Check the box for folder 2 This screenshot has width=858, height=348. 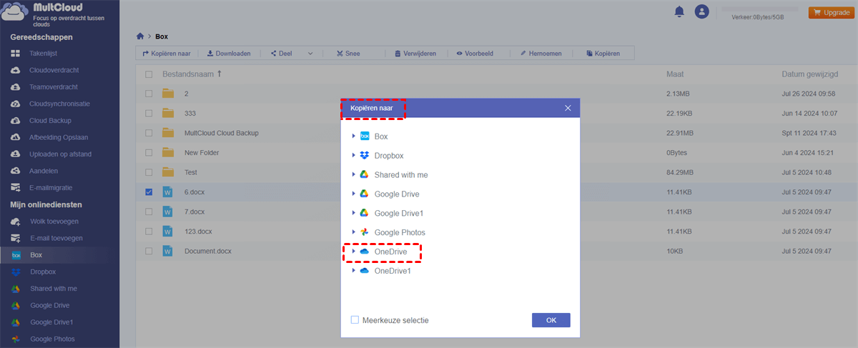(149, 94)
